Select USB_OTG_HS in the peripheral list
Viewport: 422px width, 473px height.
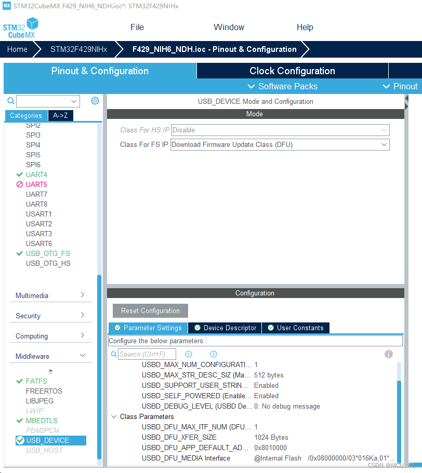pyautogui.click(x=48, y=263)
